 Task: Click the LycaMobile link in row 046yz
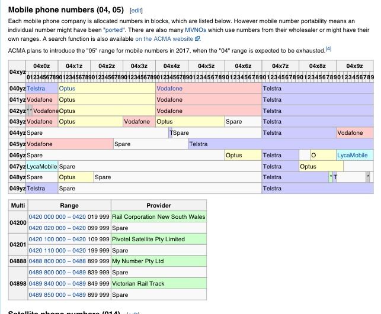pyautogui.click(x=352, y=155)
